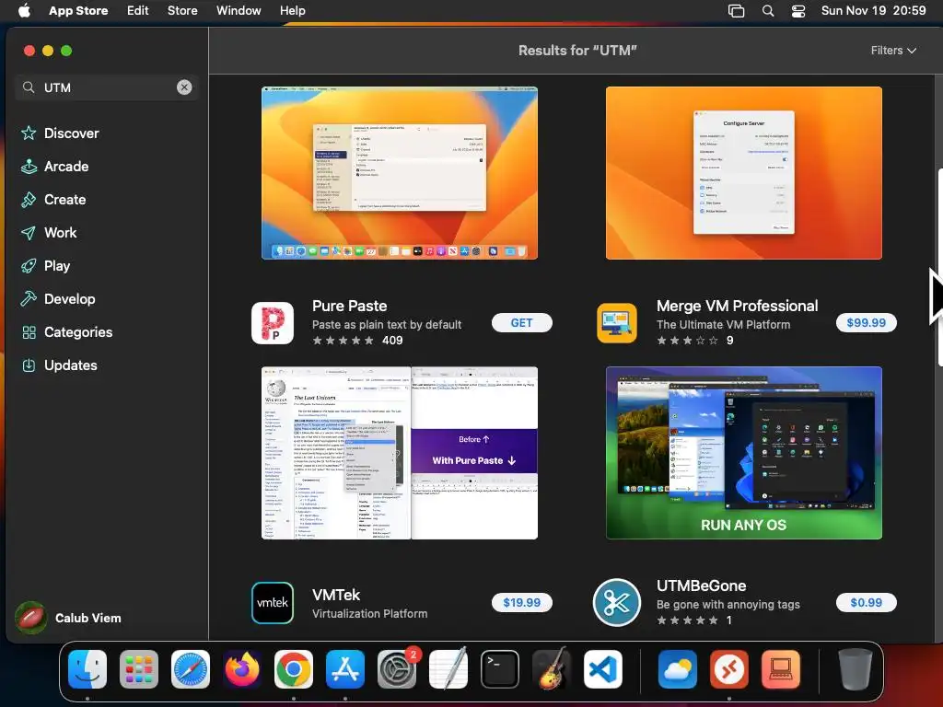The image size is (943, 707).
Task: Open the Apple menu
Action: [x=24, y=11]
